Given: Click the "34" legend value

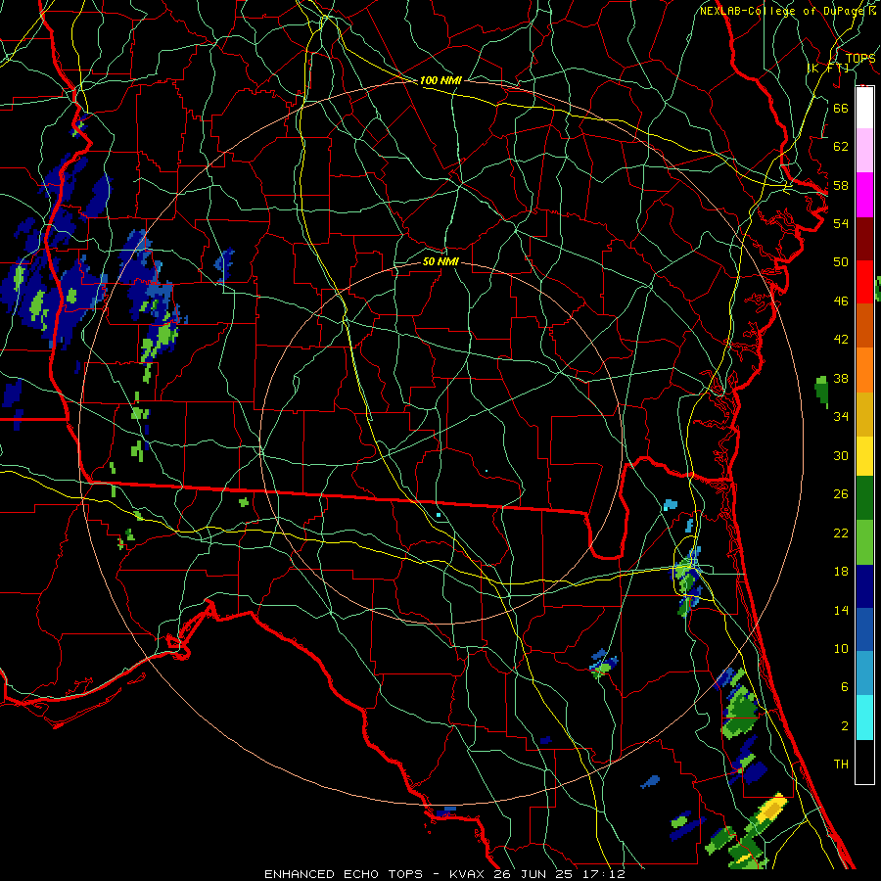Looking at the screenshot, I should (x=841, y=417).
